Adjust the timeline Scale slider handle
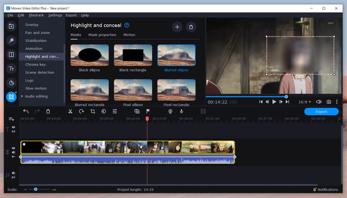This screenshot has width=347, height=198. (x=36, y=189)
